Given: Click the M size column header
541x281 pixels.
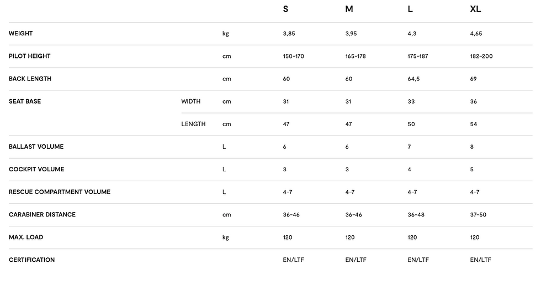Looking at the screenshot, I should click(x=349, y=9).
